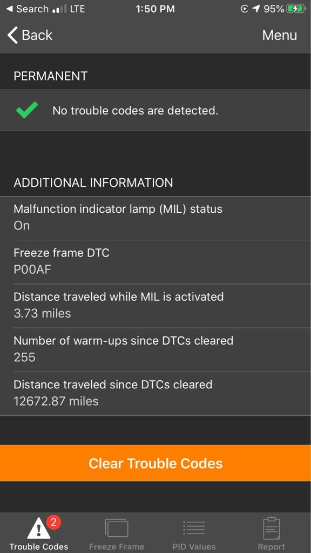The width and height of the screenshot is (311, 553).
Task: Open the PID Values list icon
Action: point(194,528)
